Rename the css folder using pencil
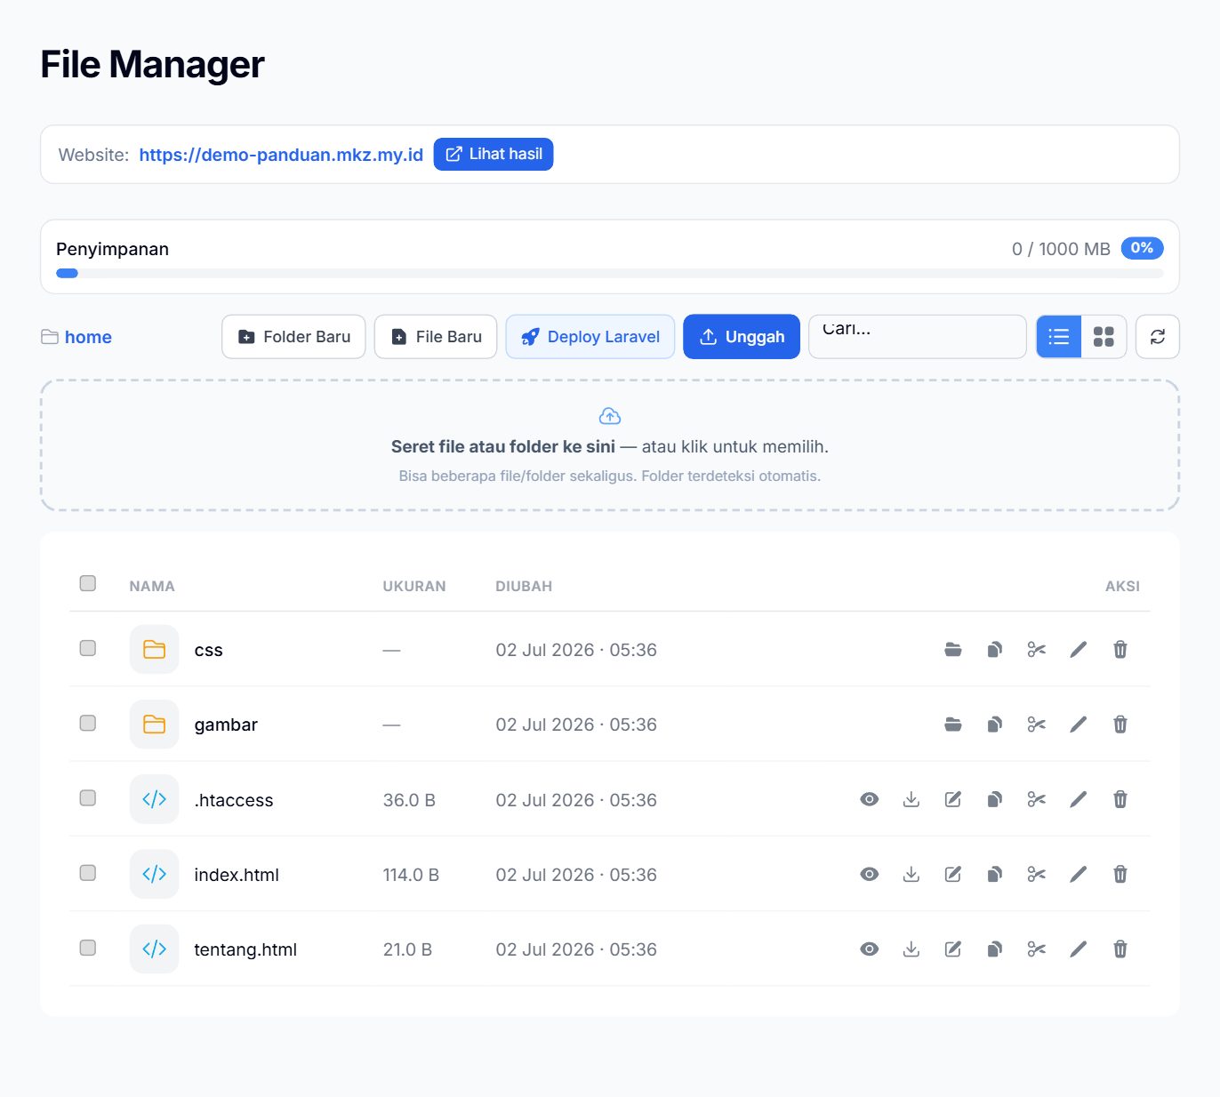 pyautogui.click(x=1079, y=650)
